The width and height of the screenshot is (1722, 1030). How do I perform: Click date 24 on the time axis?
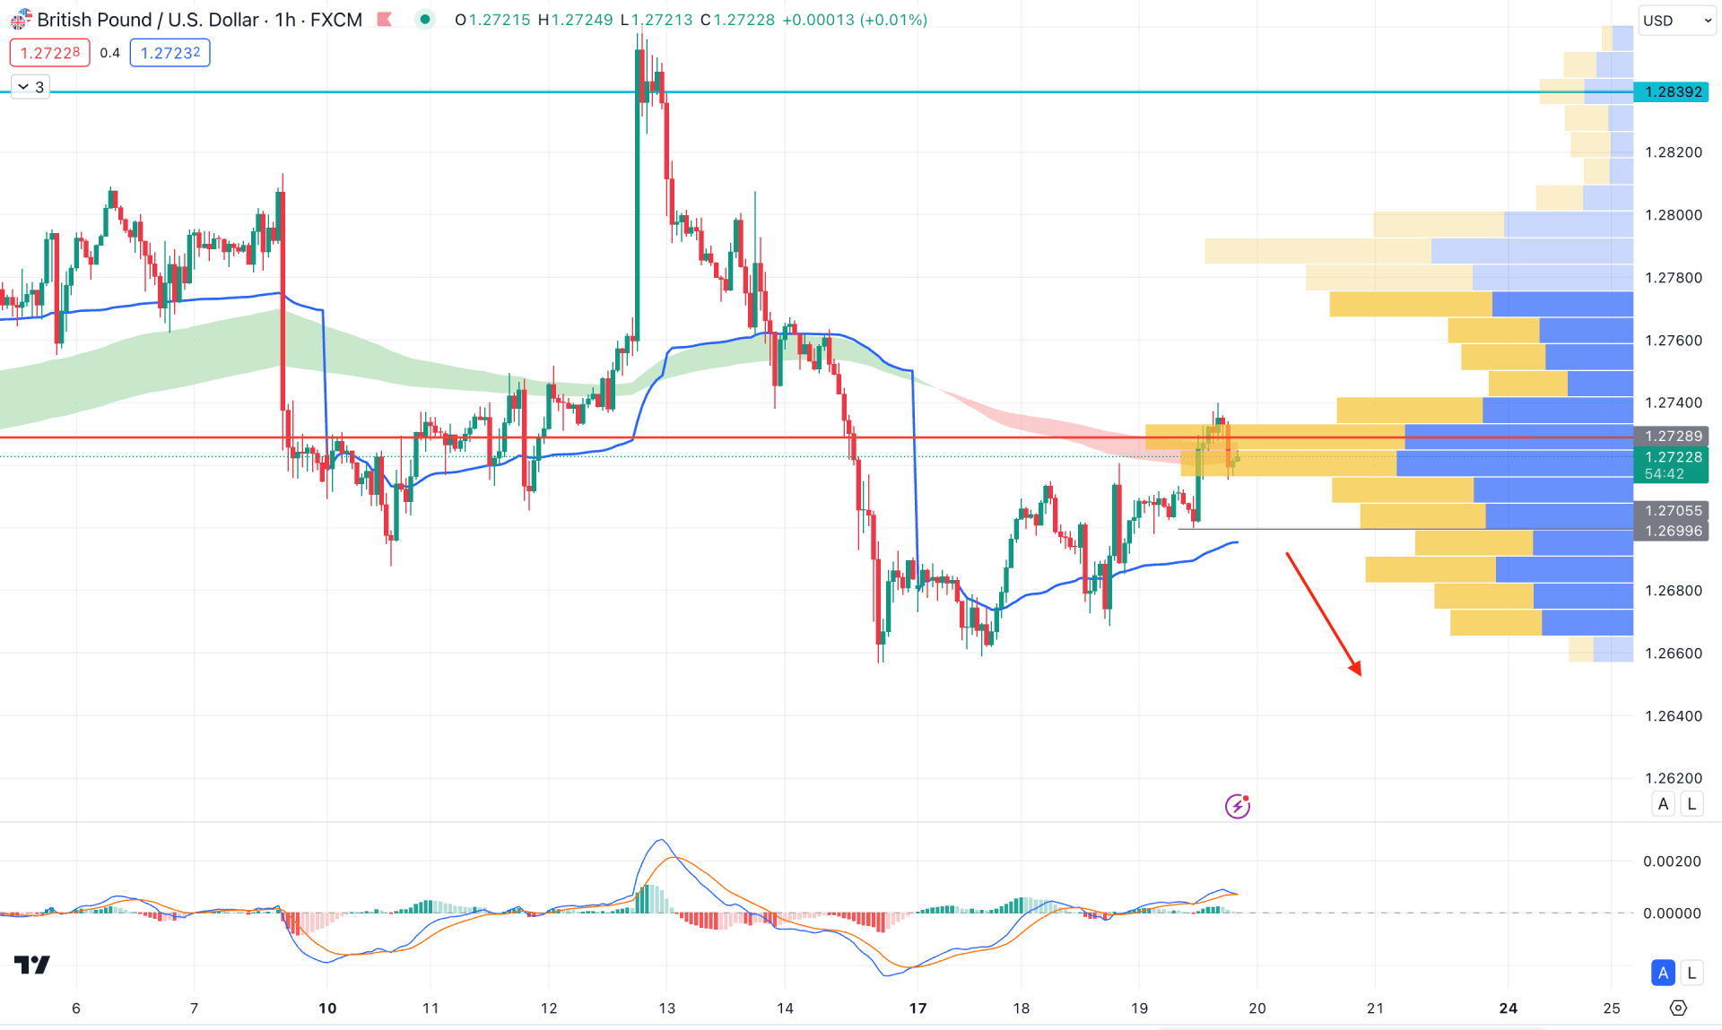point(1509,1008)
